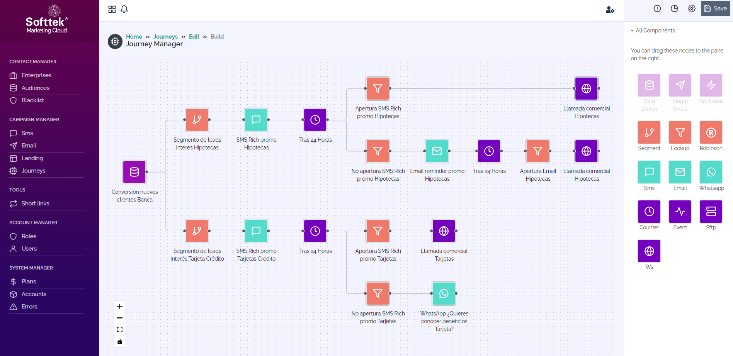This screenshot has width=733, height=356.
Task: Zoom in on the journey canvas
Action: coord(120,307)
